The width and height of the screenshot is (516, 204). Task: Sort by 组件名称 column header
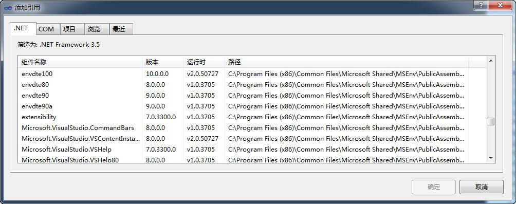point(80,62)
